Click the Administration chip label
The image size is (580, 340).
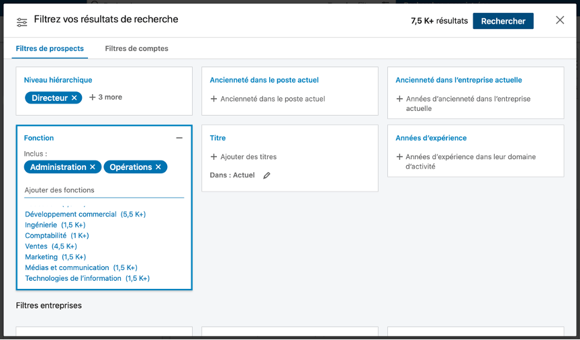coord(58,167)
